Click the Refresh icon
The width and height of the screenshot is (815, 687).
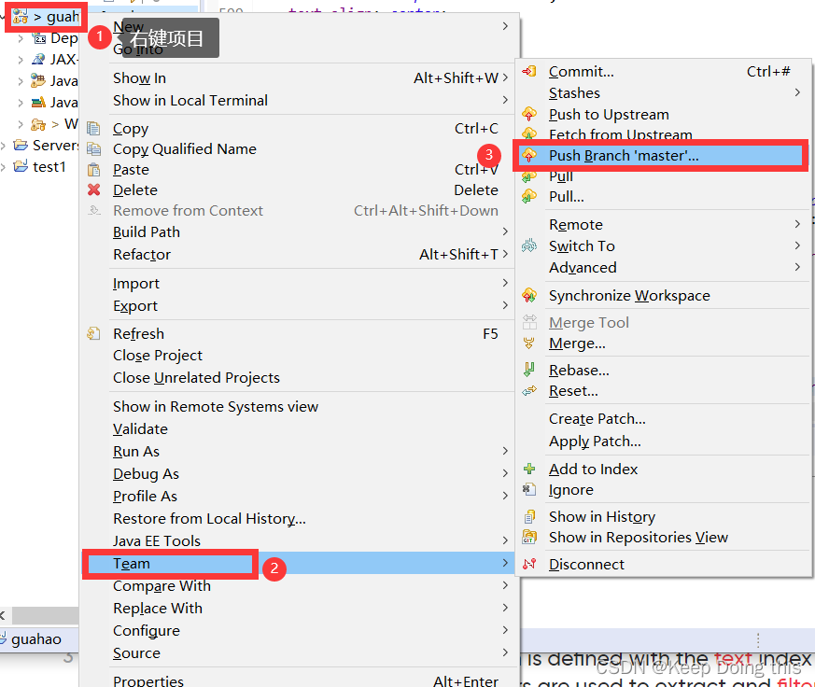[x=93, y=333]
